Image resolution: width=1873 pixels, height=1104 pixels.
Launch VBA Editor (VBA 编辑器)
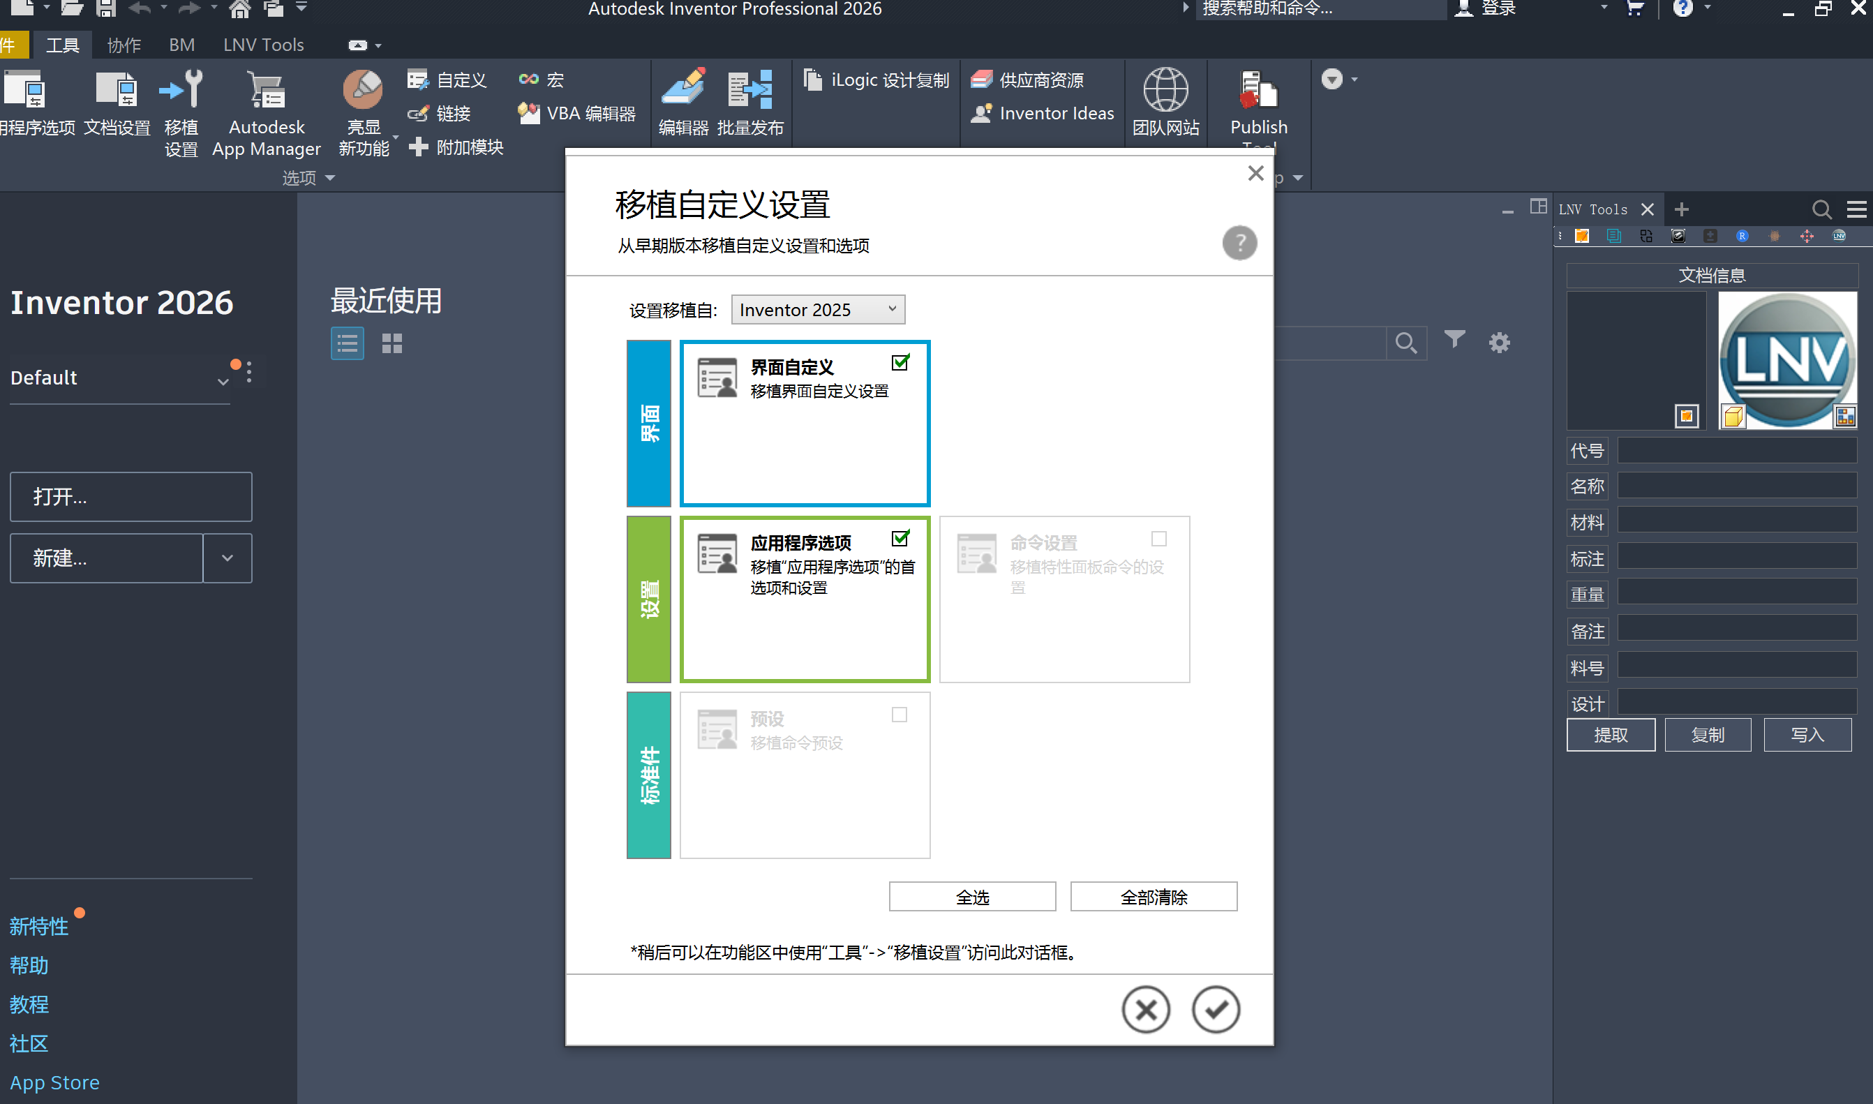(x=577, y=113)
